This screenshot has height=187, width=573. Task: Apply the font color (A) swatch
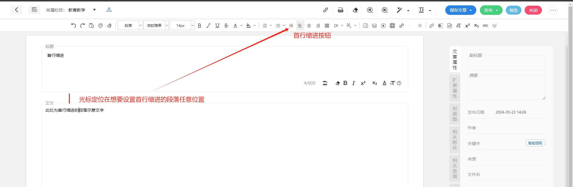pos(235,26)
